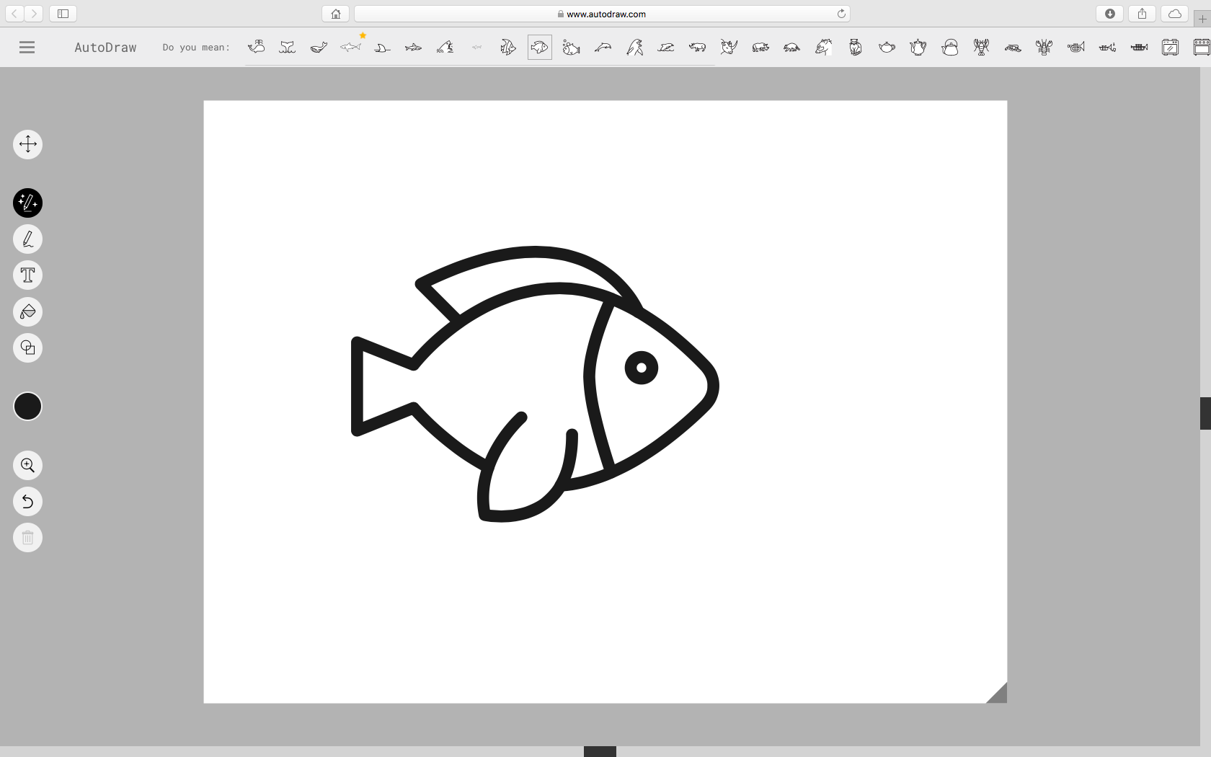Choose the starred shark suggestion
The width and height of the screenshot is (1211, 757).
click(351, 48)
